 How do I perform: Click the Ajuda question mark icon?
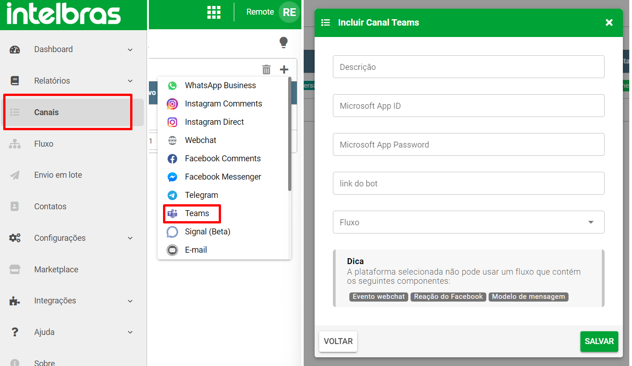click(15, 332)
